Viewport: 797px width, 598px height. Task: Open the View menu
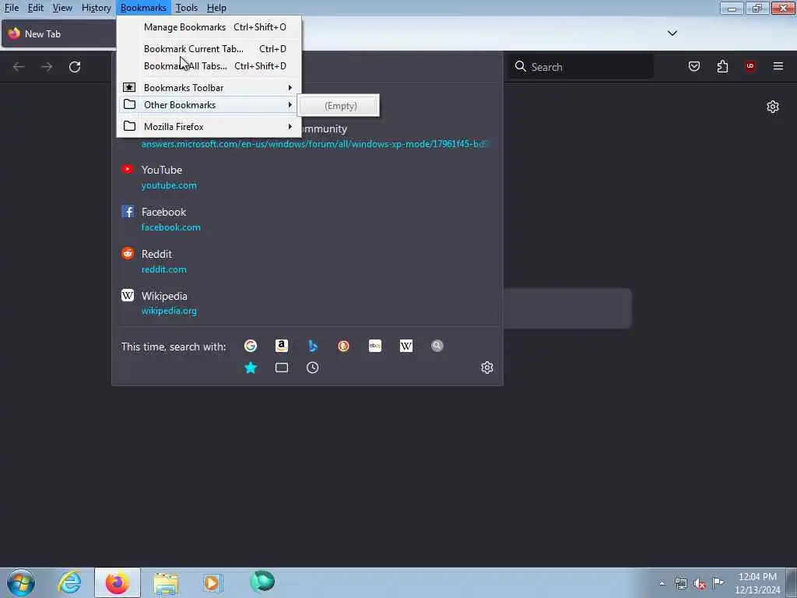pos(62,8)
